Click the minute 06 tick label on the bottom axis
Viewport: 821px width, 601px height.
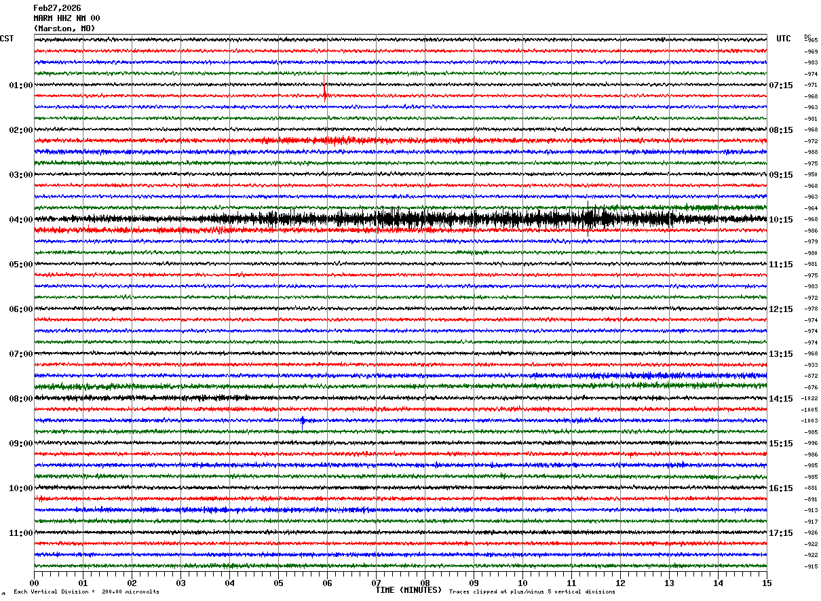point(327,583)
